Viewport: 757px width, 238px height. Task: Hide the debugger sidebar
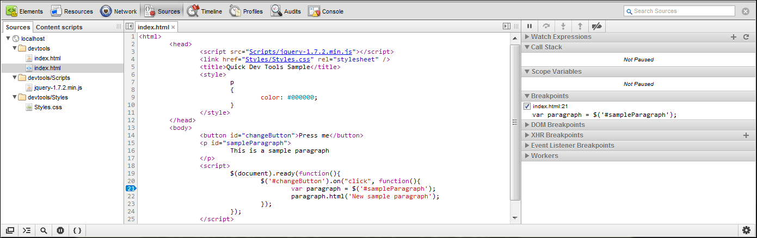[507, 26]
